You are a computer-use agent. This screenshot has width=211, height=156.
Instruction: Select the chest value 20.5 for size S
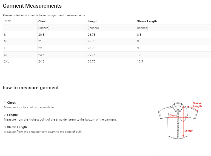pyautogui.click(x=41, y=35)
